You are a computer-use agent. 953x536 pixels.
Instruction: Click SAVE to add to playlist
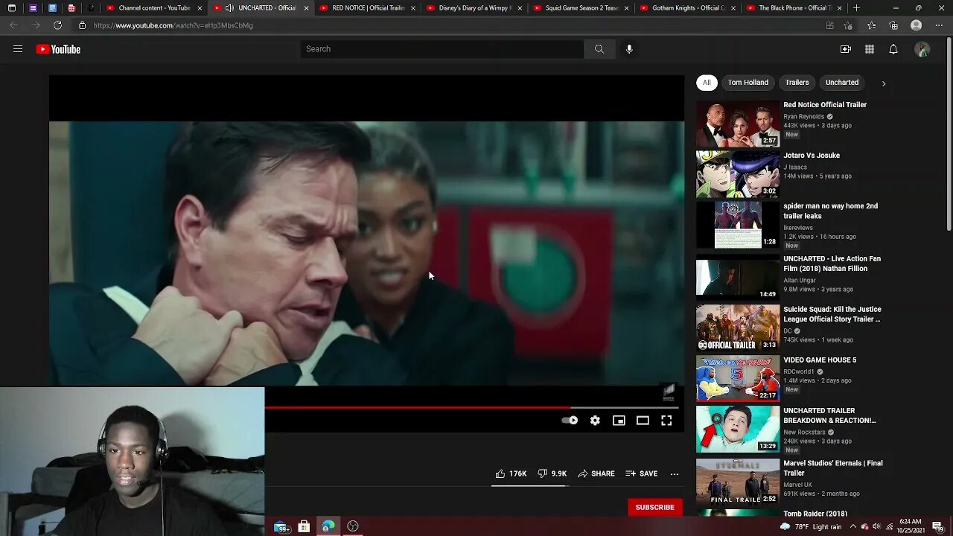click(x=641, y=473)
